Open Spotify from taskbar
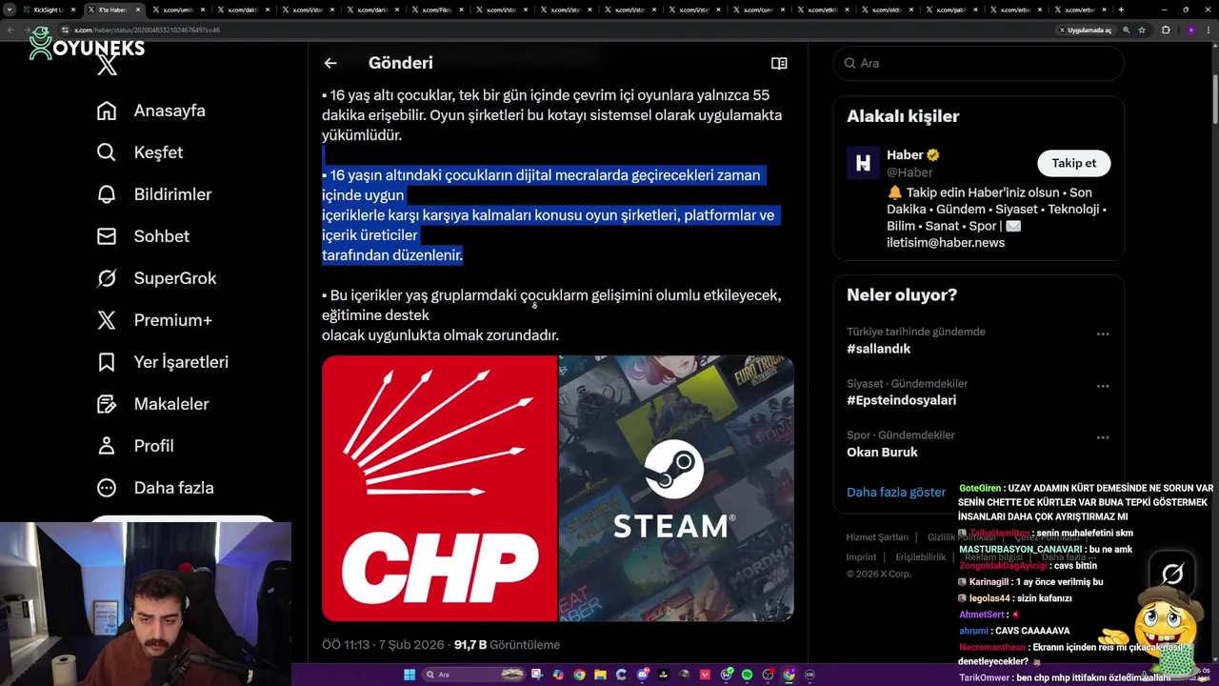The image size is (1219, 686). pyautogui.click(x=747, y=675)
